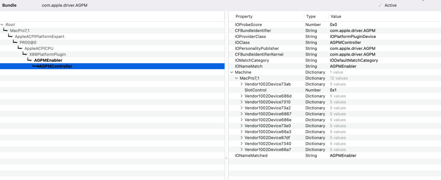Collapse the Machine dictionary property
The width and height of the screenshot is (441, 180).
232,72
